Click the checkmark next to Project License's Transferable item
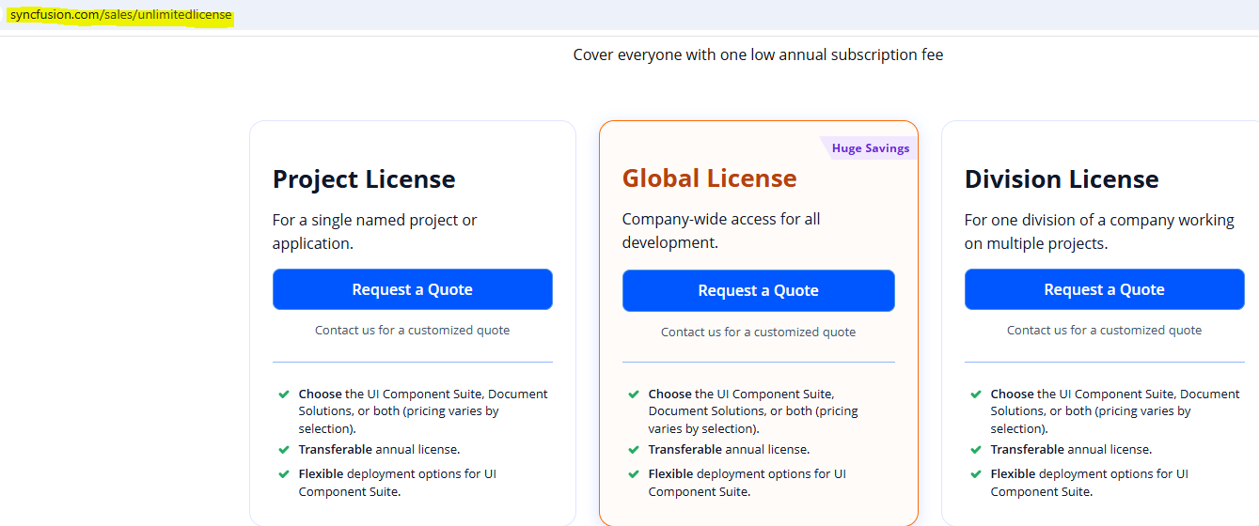 (x=284, y=450)
